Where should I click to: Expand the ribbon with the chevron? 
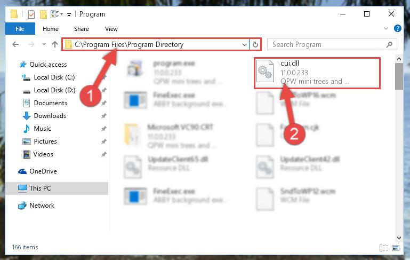385,28
